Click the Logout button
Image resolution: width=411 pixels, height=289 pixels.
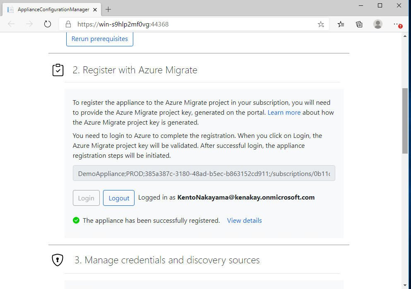pos(118,198)
